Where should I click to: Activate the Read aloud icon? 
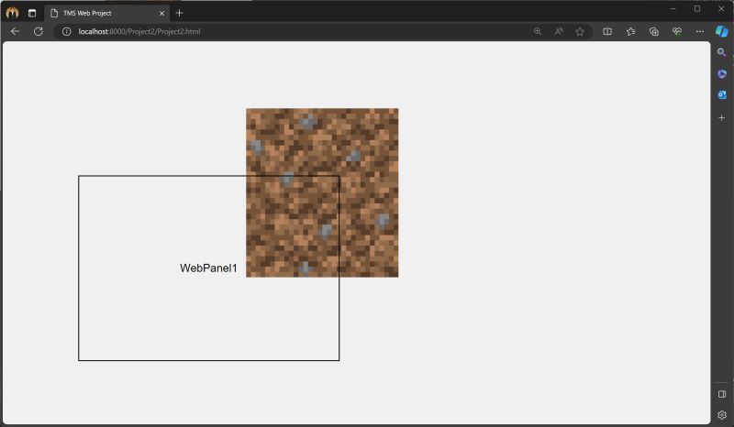point(559,31)
